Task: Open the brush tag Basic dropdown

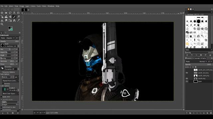Action: pyautogui.click(x=198, y=50)
